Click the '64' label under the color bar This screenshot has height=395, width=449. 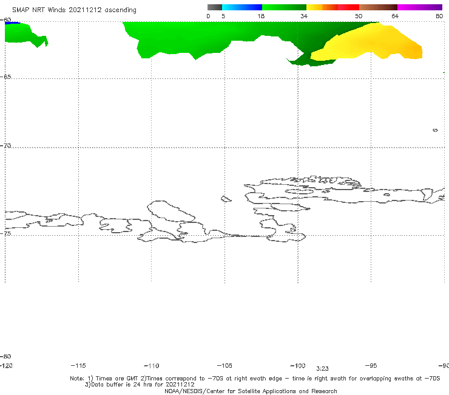[395, 16]
